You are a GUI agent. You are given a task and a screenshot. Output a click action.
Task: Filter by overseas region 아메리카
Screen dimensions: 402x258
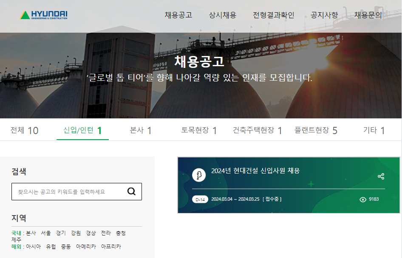(86, 247)
